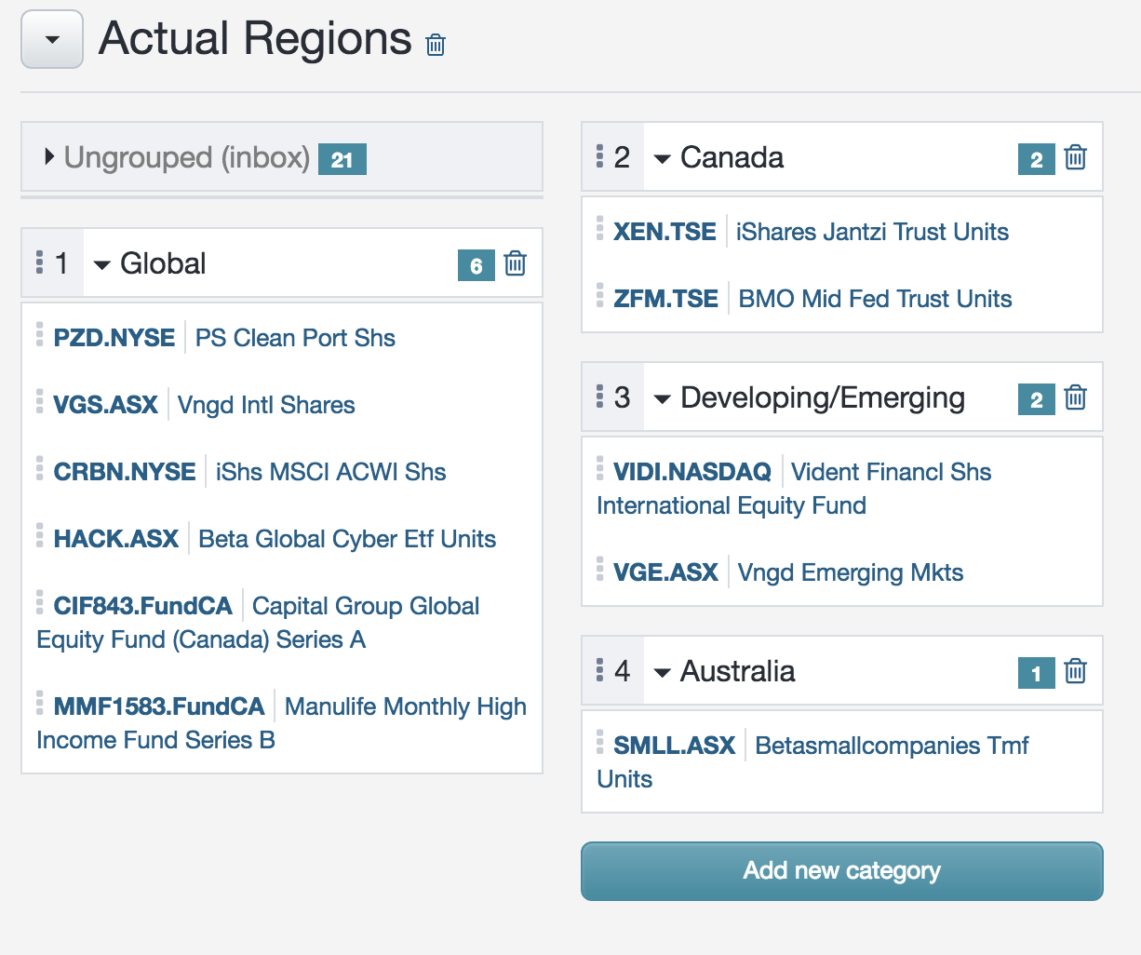Click the trash icon beside Actual Regions heading
1141x955 pixels.
(x=434, y=44)
